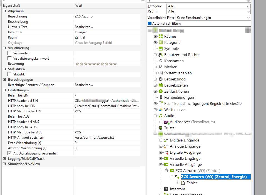Select the Zähler tree item

point(192,183)
